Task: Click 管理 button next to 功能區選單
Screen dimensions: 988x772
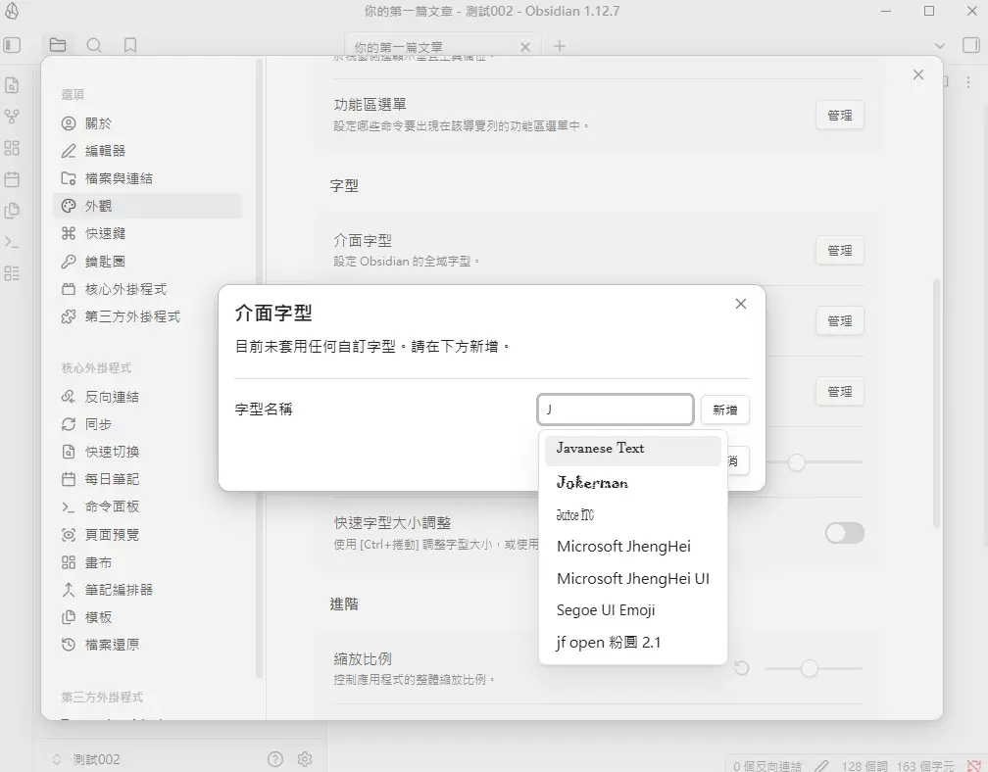Action: (839, 115)
